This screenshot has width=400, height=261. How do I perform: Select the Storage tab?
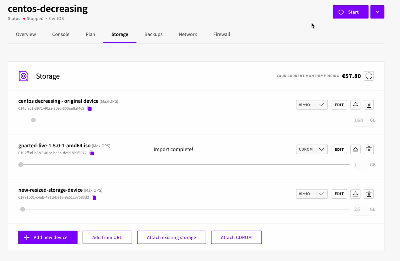tap(120, 35)
